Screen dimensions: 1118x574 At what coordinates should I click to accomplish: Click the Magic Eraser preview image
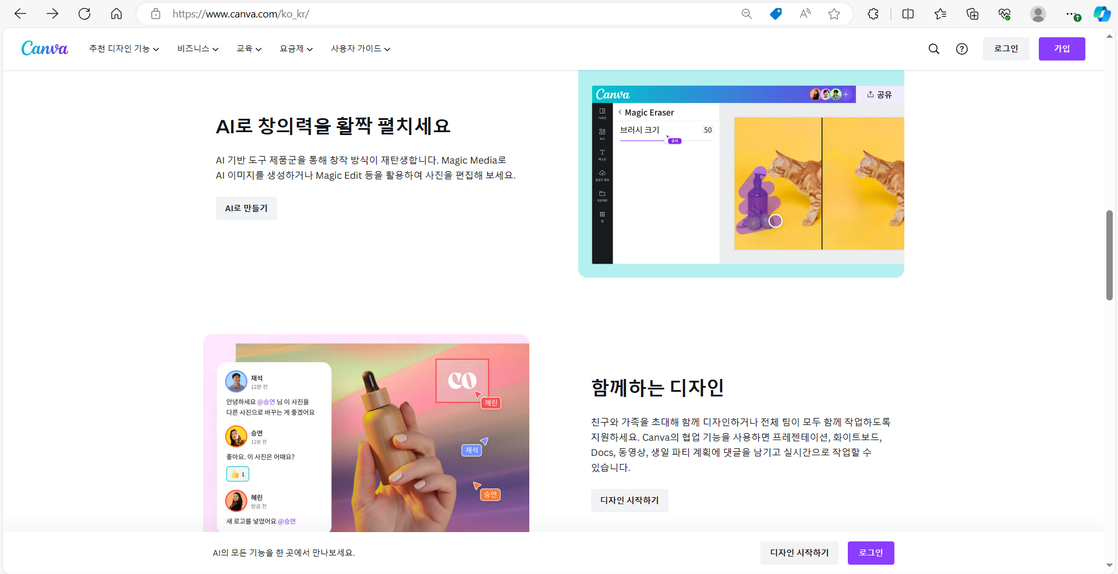741,173
